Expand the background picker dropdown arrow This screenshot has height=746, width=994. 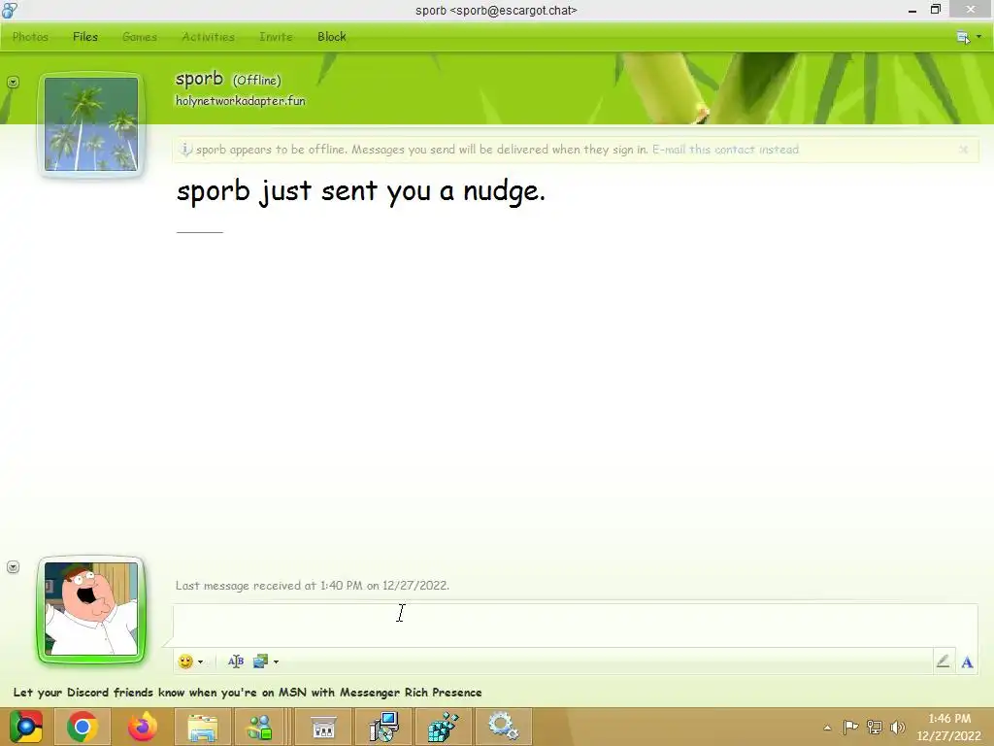(276, 662)
